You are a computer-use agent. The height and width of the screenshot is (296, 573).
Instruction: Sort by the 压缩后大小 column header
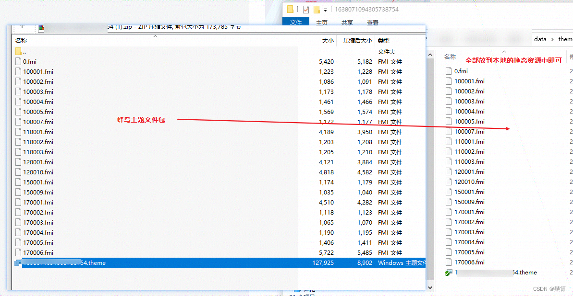coord(359,40)
